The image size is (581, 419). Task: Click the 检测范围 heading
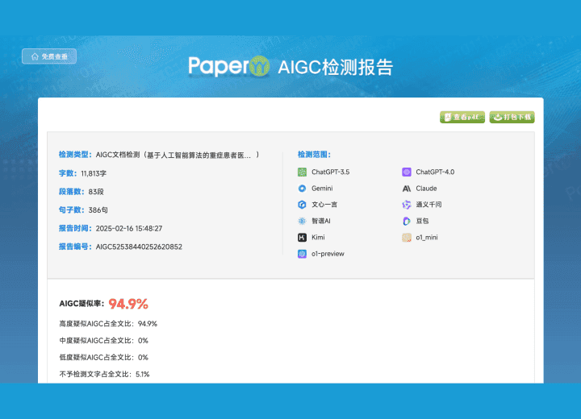[314, 155]
